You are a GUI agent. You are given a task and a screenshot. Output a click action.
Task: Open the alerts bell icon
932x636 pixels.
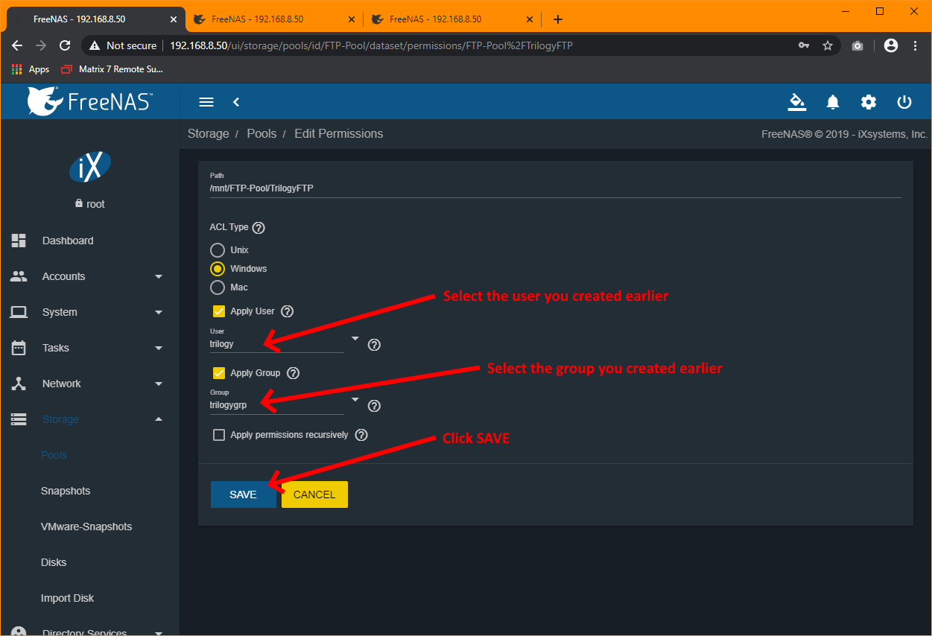[x=833, y=102]
